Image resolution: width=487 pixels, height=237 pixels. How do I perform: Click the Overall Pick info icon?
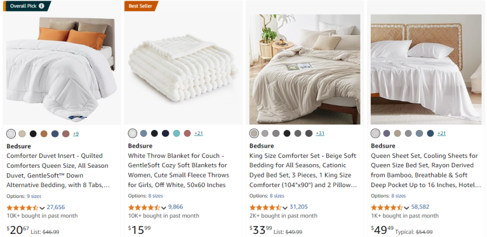[x=41, y=6]
